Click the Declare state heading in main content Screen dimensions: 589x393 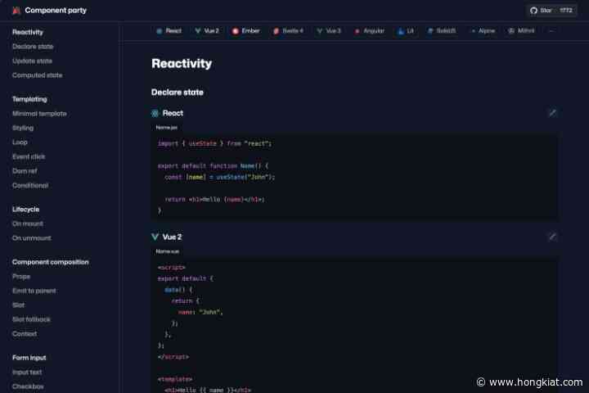click(178, 93)
